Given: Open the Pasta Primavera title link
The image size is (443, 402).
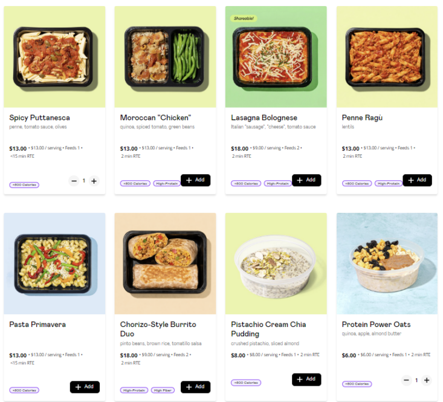Looking at the screenshot, I should 37,325.
